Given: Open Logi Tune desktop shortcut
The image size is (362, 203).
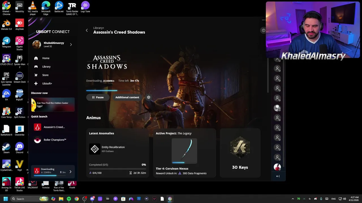Looking at the screenshot, I should pyautogui.click(x=85, y=7).
